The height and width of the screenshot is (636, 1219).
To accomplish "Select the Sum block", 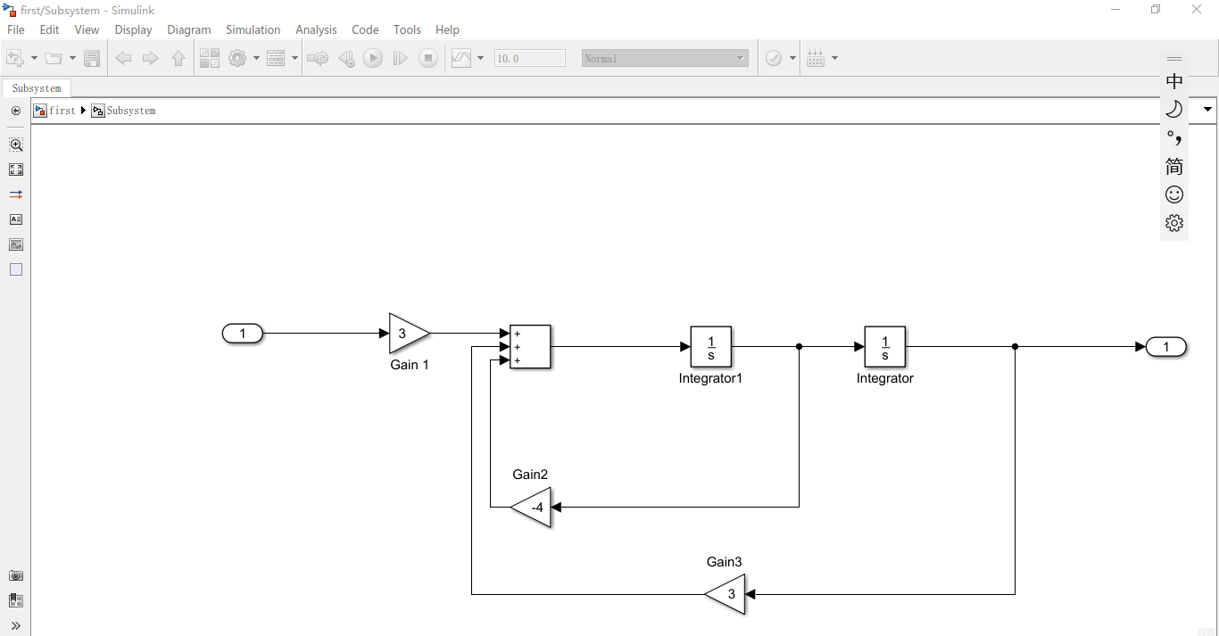I will [530, 347].
